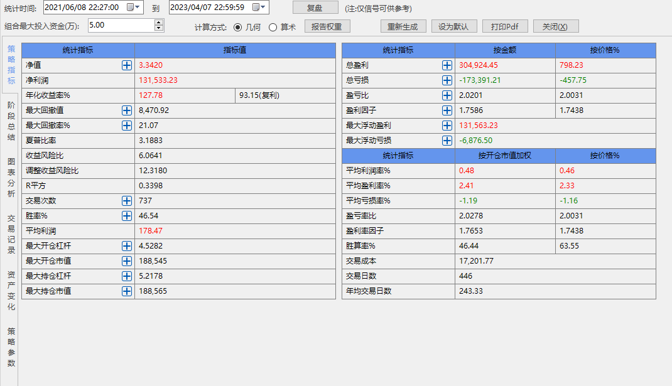Viewport: 672px width, 386px height.
Task: Select the 算术 calculation radio button
Action: pyautogui.click(x=273, y=27)
